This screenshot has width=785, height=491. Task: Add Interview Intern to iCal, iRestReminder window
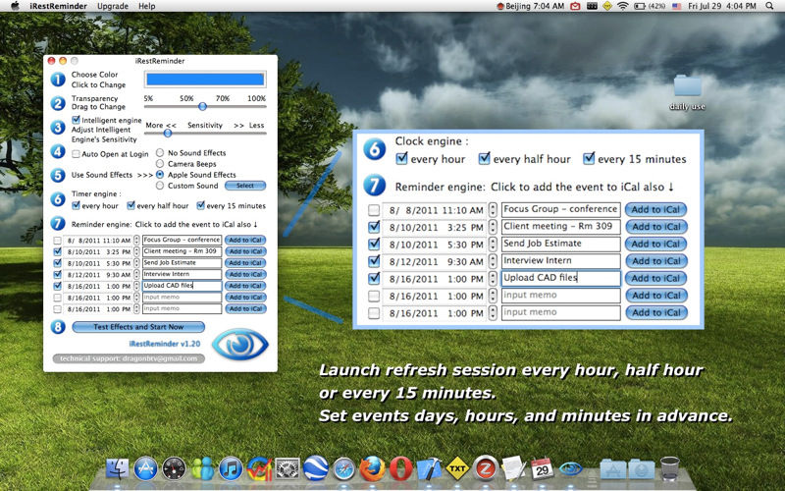pyautogui.click(x=245, y=275)
